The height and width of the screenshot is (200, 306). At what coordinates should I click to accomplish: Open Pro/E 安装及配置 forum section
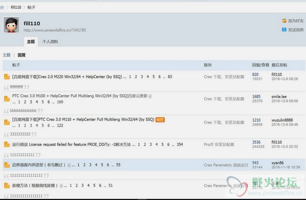coord(219,144)
